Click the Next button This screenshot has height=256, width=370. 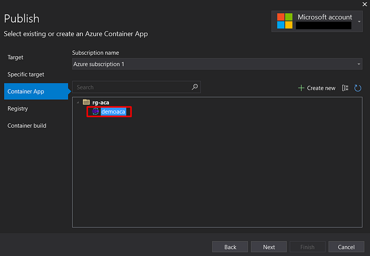[269, 247]
